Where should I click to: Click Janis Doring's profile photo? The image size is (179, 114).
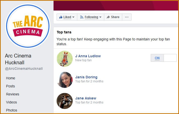[x=65, y=80]
